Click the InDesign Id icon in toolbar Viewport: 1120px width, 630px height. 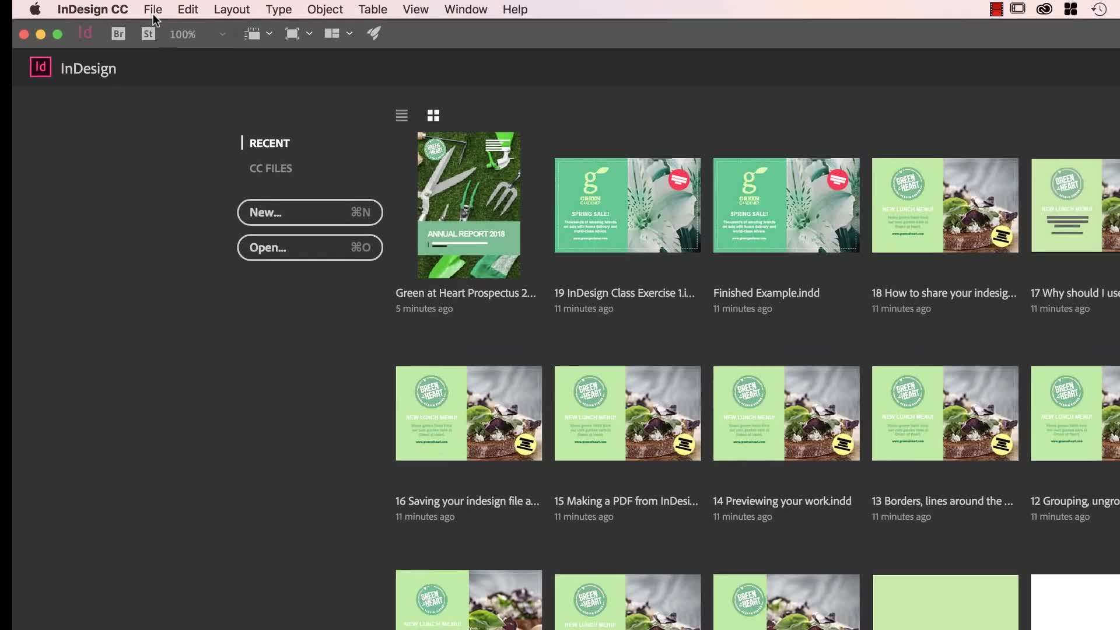[x=85, y=33]
